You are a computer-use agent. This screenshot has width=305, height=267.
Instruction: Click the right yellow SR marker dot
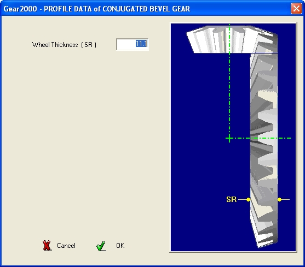pyautogui.click(x=279, y=199)
